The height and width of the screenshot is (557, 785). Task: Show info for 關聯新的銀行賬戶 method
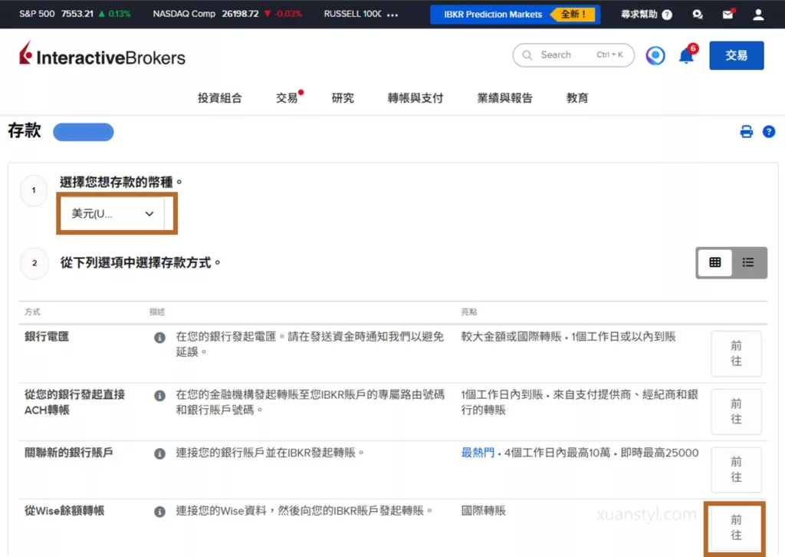pos(159,454)
